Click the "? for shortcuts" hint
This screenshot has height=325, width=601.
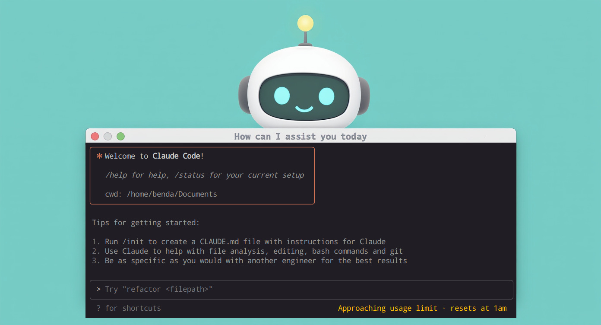129,308
